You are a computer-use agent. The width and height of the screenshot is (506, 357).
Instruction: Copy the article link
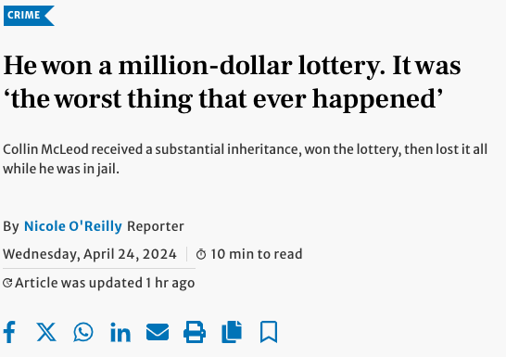click(x=232, y=332)
